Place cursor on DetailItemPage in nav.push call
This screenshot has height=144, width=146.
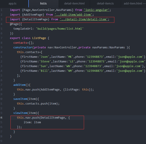53,118
